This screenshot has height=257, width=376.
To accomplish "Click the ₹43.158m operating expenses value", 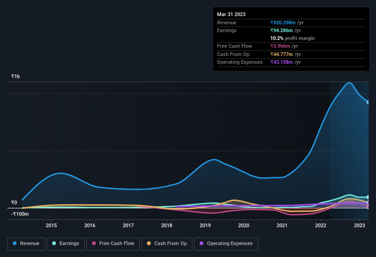I will (282, 62).
